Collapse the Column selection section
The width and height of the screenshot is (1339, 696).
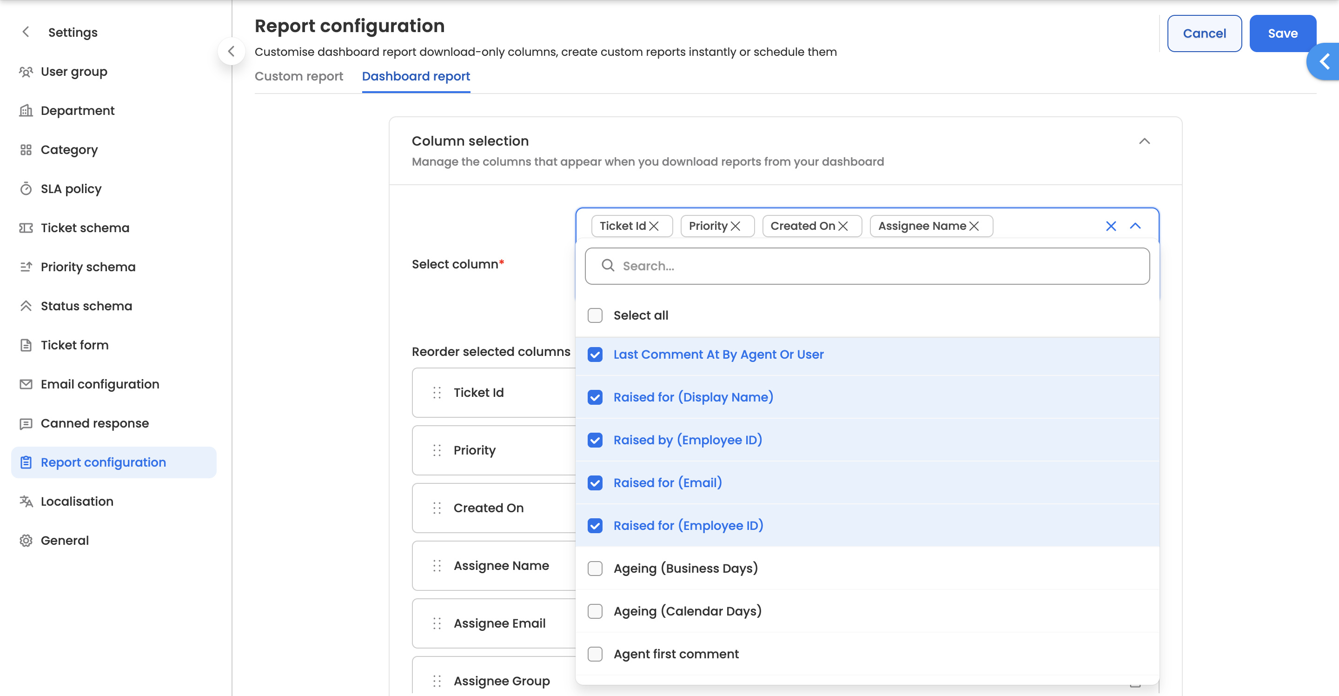tap(1144, 141)
